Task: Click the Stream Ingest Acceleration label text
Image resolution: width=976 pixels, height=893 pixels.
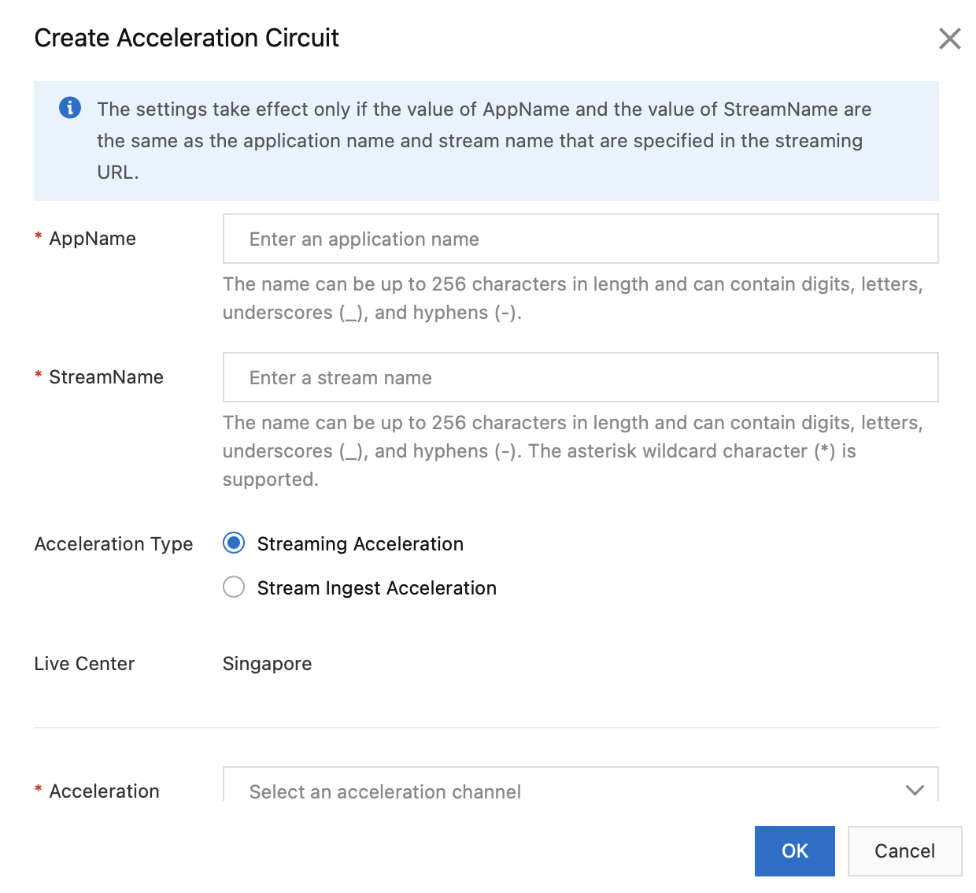Action: pyautogui.click(x=376, y=588)
